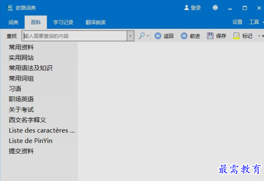Click the 保存 button label
264x181 pixels.
221,36
